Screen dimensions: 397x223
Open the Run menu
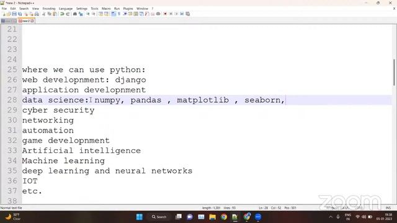click(x=117, y=9)
